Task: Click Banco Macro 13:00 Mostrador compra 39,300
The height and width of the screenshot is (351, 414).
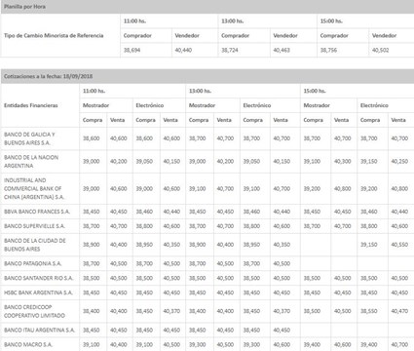Action: click(198, 344)
